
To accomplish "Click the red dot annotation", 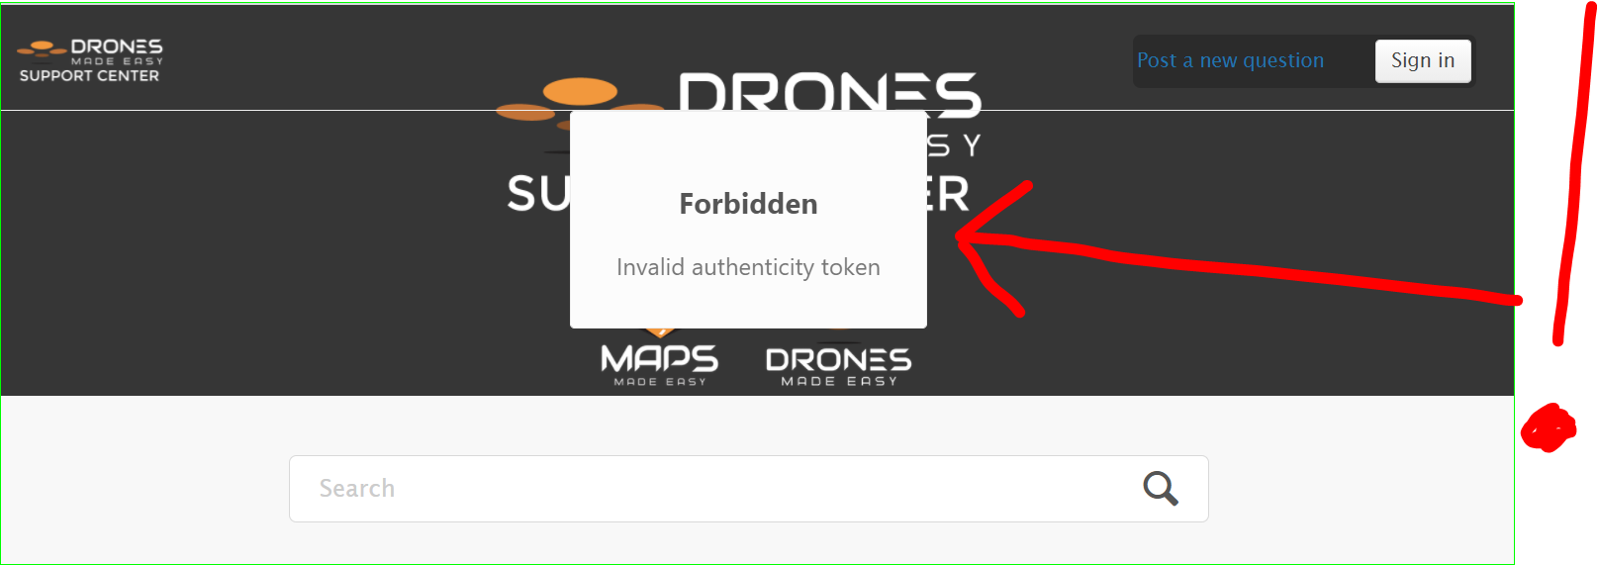I will point(1549,427).
